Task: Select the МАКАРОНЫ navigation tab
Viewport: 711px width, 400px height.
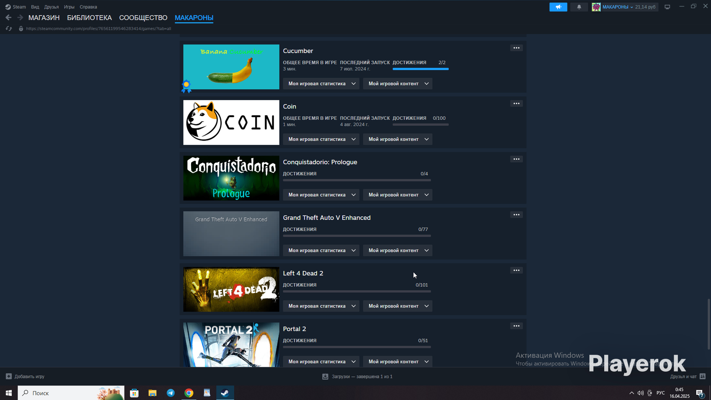Action: click(194, 18)
